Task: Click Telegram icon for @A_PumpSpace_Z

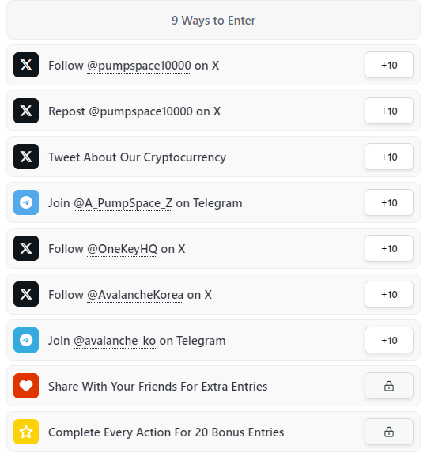Action: coord(26,202)
